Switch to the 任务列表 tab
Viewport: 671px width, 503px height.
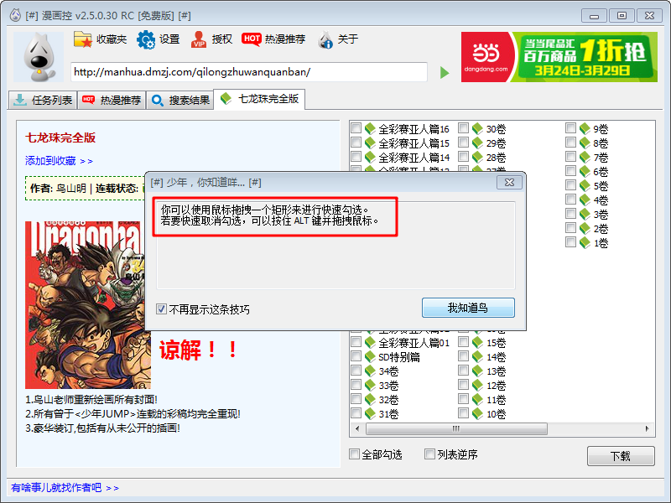click(x=43, y=101)
